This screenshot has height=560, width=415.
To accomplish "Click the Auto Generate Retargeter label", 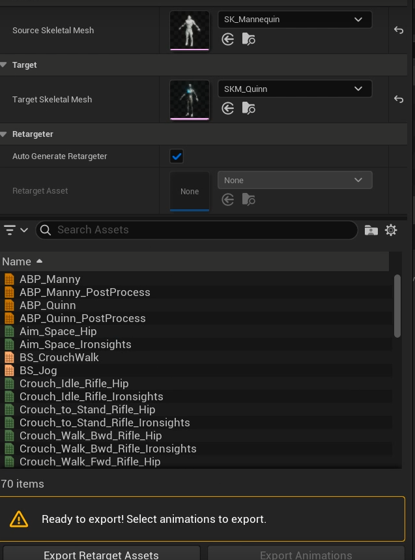I will pos(59,156).
